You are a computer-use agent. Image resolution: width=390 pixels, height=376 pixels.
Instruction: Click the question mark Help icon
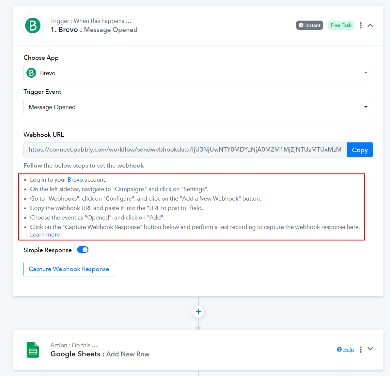[339, 349]
